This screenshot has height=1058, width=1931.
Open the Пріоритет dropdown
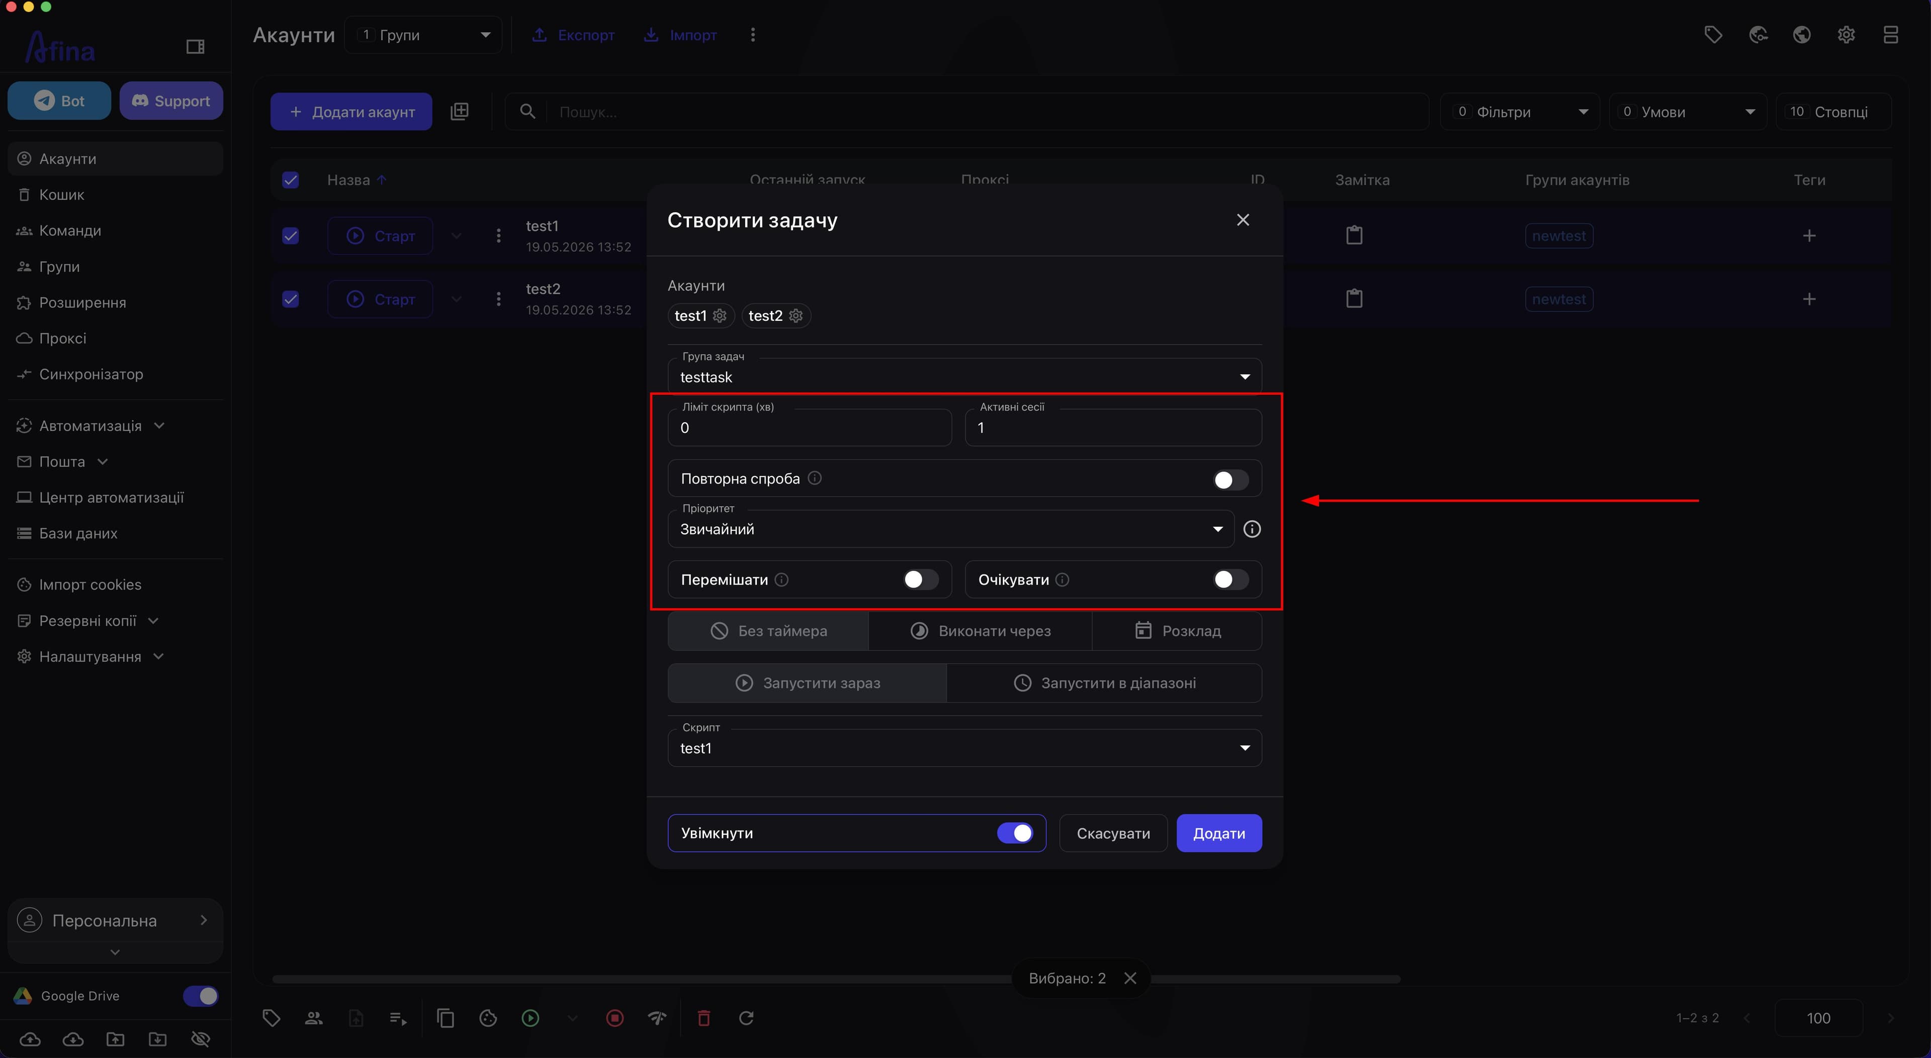950,529
